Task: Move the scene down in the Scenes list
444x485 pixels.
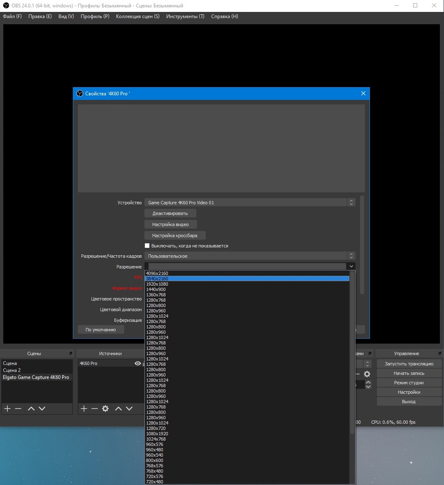Action: click(x=42, y=409)
